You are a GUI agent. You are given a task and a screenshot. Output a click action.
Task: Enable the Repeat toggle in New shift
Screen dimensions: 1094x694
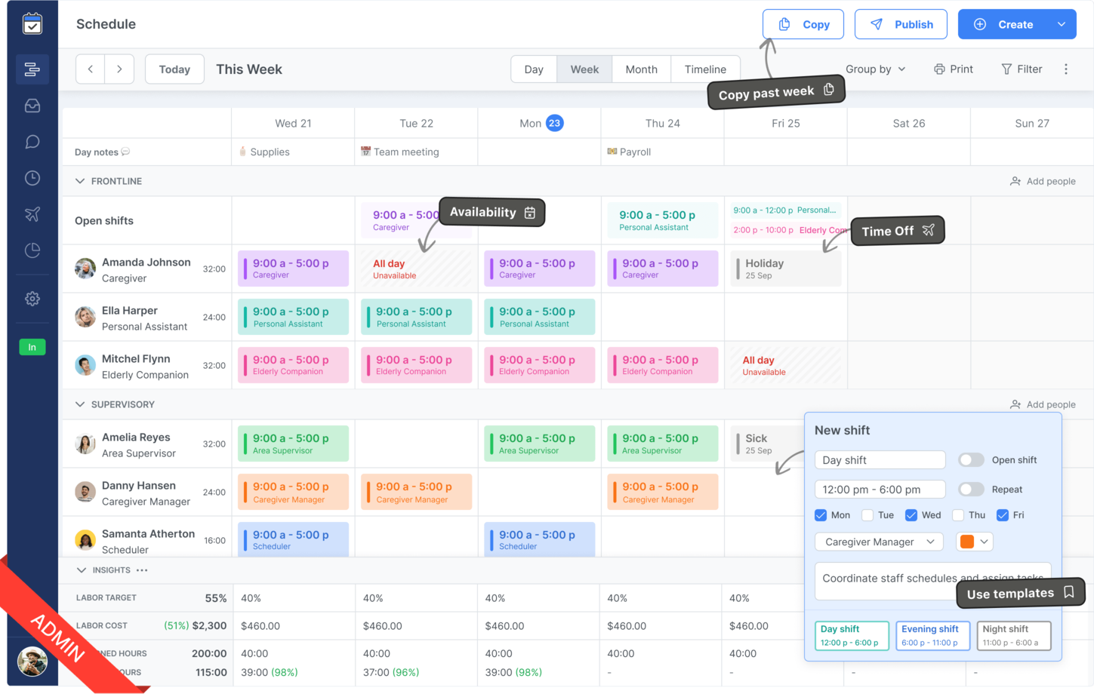pos(971,489)
